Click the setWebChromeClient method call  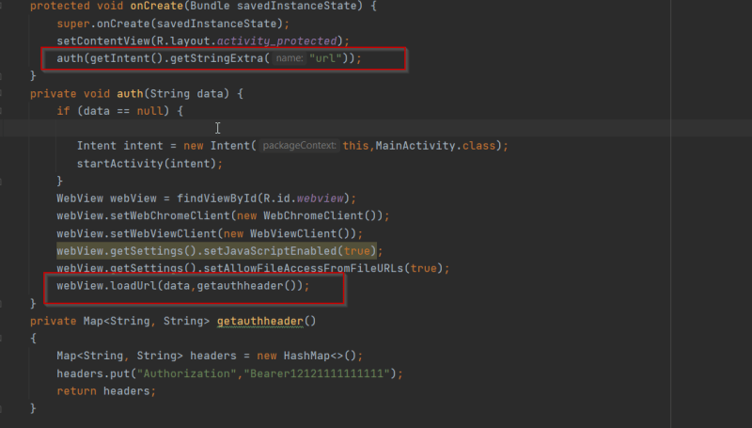pyautogui.click(x=170, y=215)
